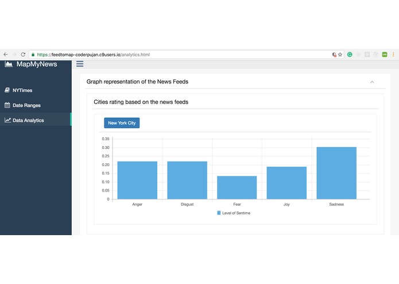This screenshot has height=284, width=399.
Task: Click the New York City button
Action: pyautogui.click(x=122, y=123)
